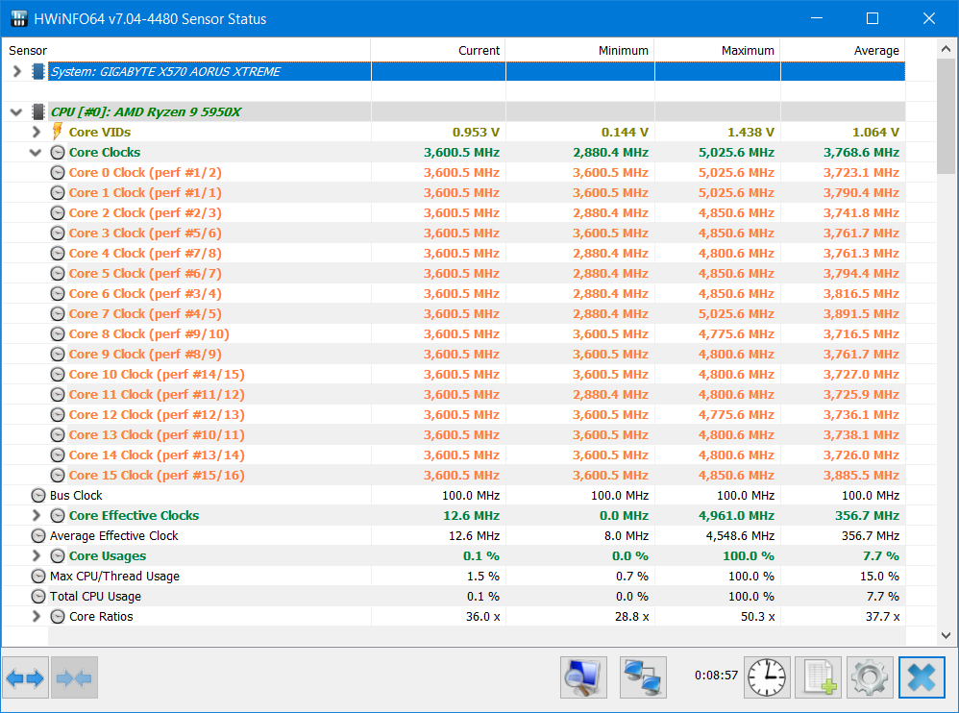This screenshot has width=959, height=713.
Task: Click the Average column header
Action: point(843,50)
